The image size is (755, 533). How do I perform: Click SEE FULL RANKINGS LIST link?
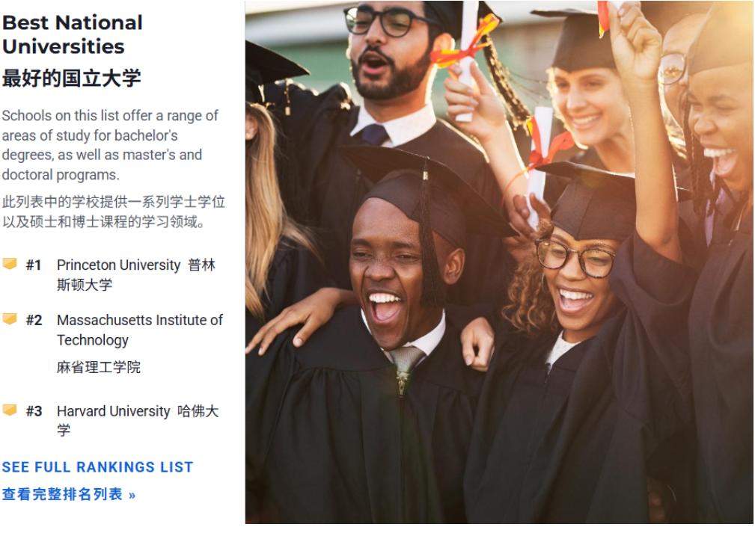click(97, 467)
